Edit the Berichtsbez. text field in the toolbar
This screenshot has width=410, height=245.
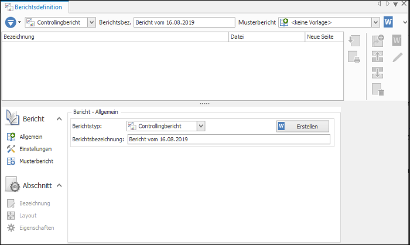click(x=184, y=22)
